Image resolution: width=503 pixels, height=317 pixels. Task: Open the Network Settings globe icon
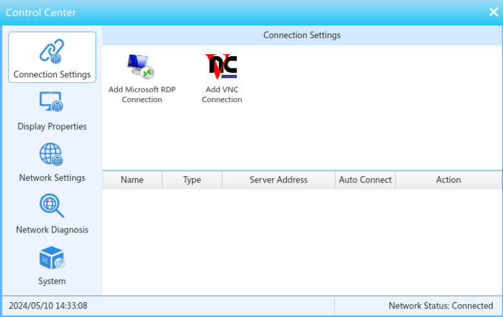click(51, 154)
